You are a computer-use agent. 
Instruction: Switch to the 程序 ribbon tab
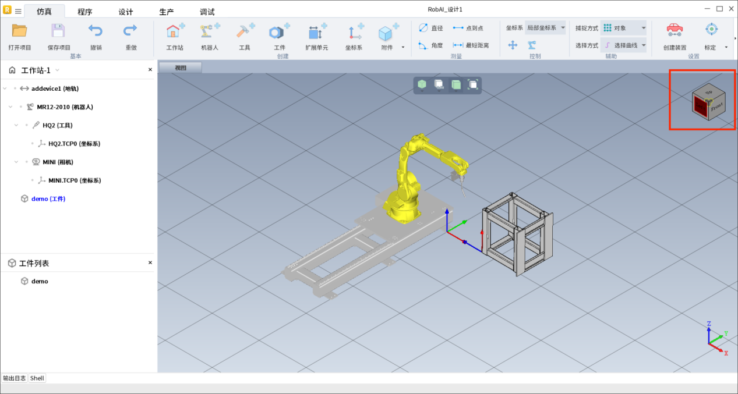pyautogui.click(x=85, y=12)
